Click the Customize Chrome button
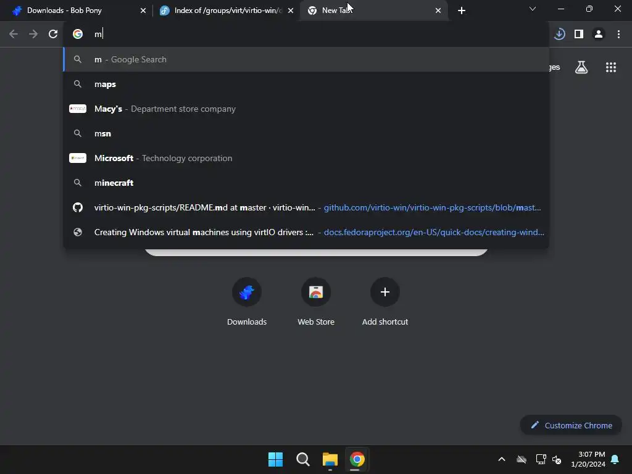The image size is (632, 474). [x=571, y=425]
